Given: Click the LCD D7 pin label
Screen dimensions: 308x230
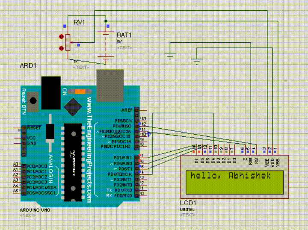Looking at the screenshot, I should [196, 161].
